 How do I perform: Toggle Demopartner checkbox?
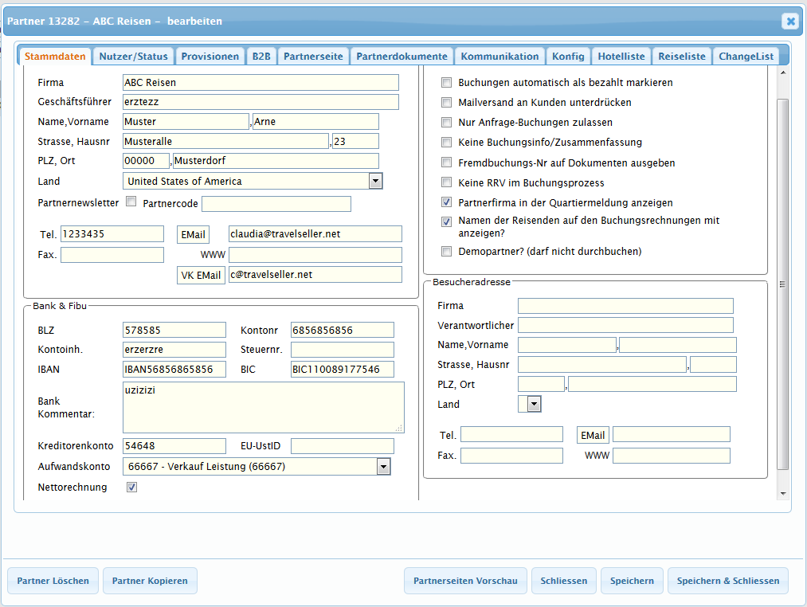pyautogui.click(x=447, y=252)
